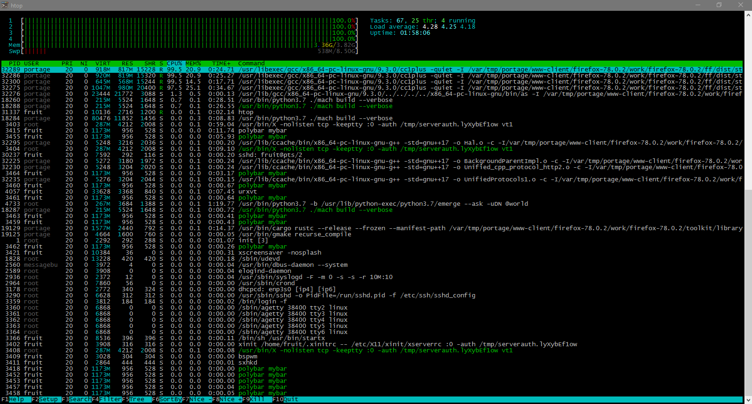This screenshot has height=404, width=752.
Task: Click the Mem usage bar
Action: click(183, 45)
